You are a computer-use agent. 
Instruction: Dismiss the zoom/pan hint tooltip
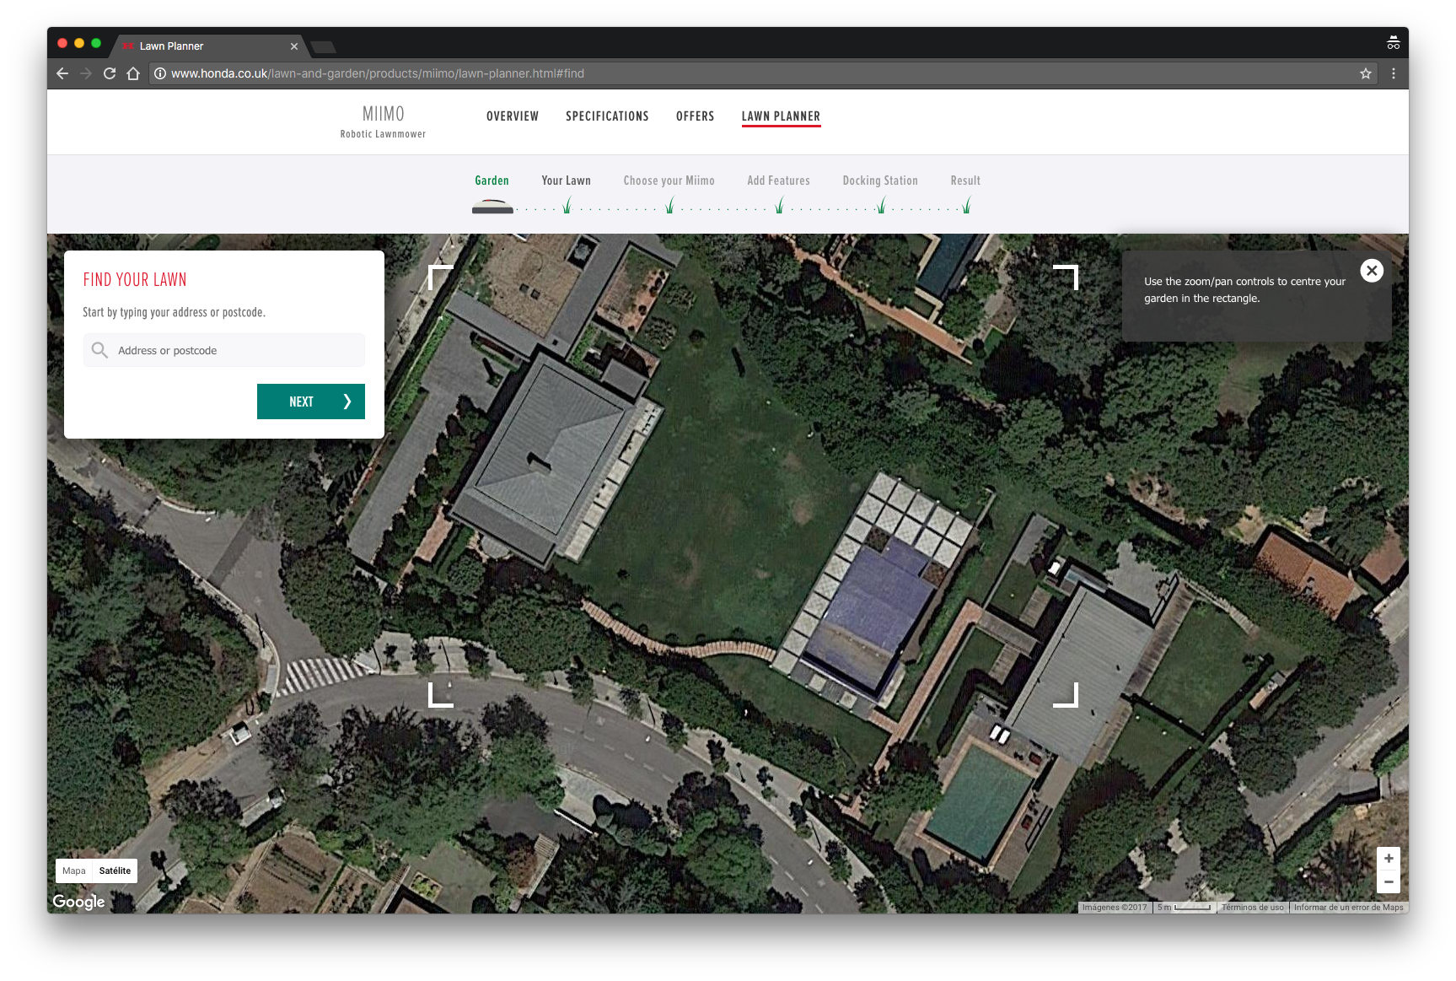[1372, 271]
